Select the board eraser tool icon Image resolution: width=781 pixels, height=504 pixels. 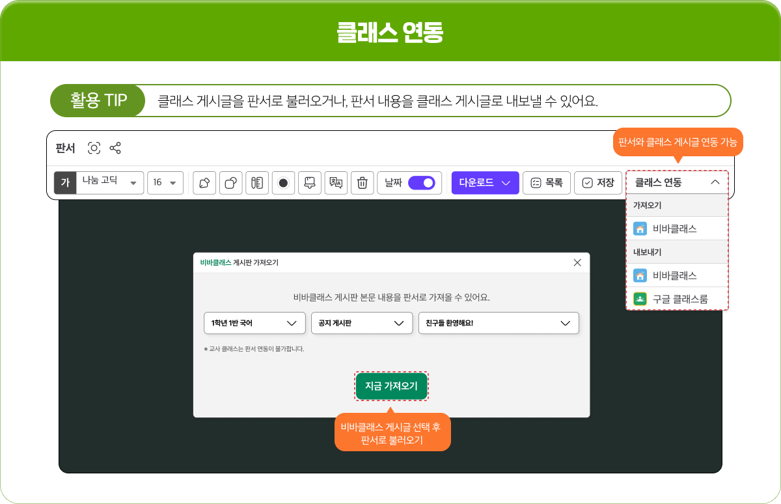310,183
